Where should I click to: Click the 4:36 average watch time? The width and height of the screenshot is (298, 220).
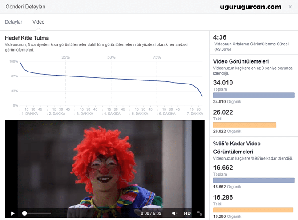220,37
